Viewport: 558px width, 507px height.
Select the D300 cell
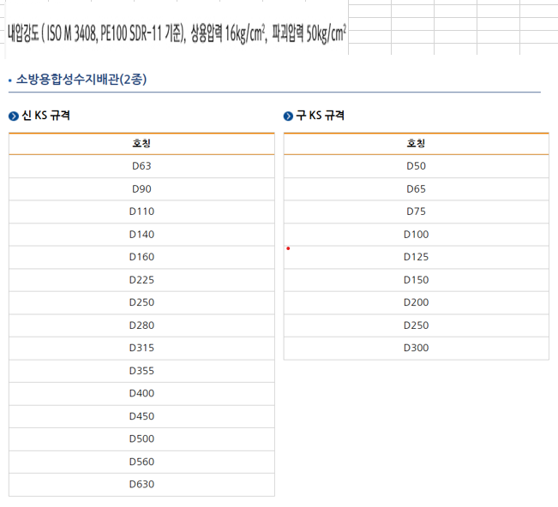click(416, 348)
